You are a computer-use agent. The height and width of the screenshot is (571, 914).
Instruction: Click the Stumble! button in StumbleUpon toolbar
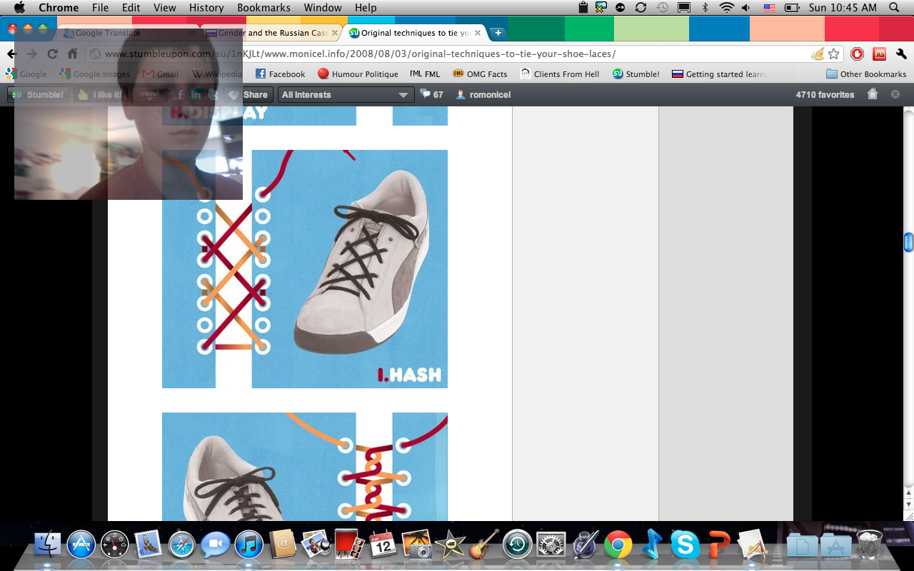[39, 94]
